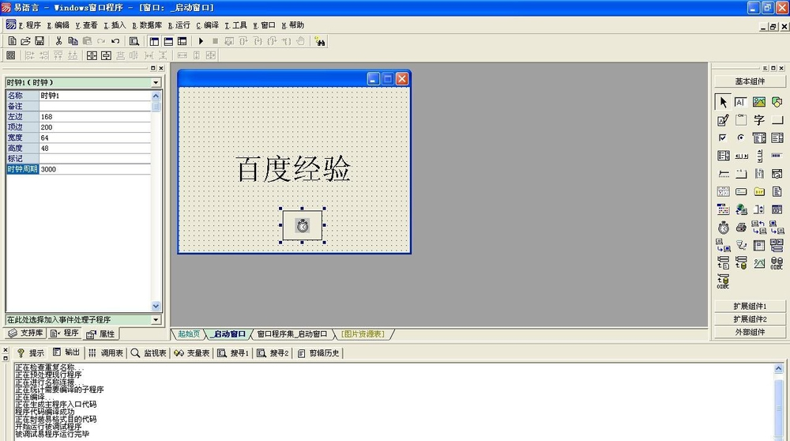
Task: Click the output panel scroll up arrow
Action: point(778,368)
